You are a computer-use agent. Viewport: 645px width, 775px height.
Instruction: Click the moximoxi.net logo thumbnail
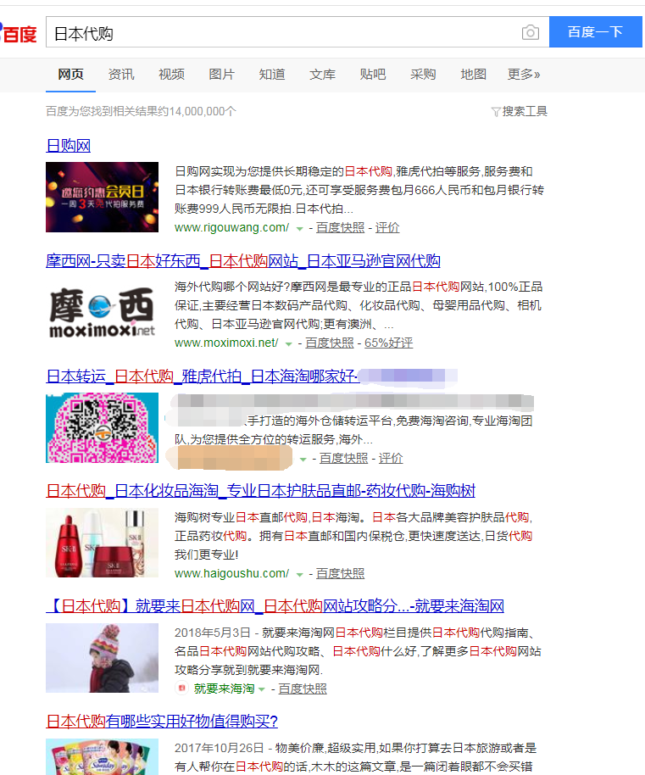(103, 312)
